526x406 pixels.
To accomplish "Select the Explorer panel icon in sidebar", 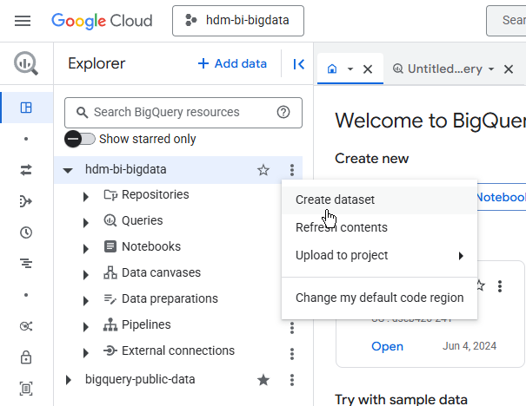I will [26, 108].
